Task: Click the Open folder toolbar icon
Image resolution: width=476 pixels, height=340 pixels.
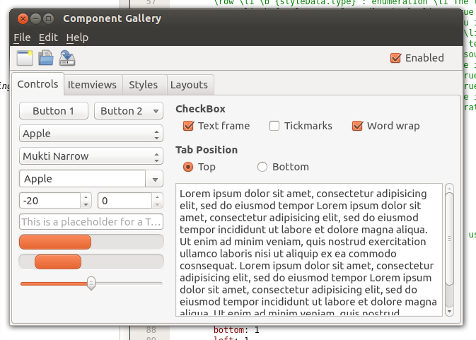Action: click(x=46, y=58)
